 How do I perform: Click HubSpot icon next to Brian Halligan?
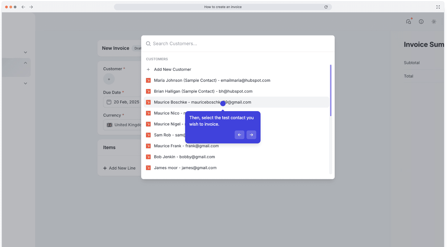148,91
